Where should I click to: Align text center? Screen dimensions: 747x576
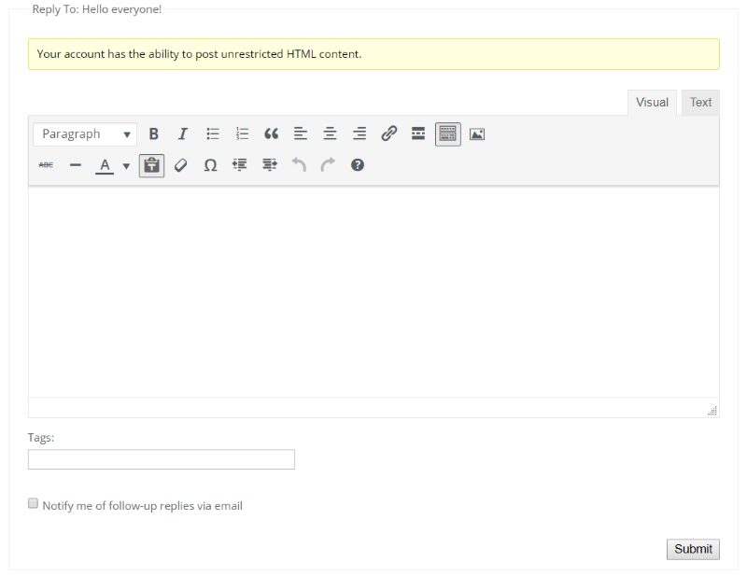coord(330,133)
